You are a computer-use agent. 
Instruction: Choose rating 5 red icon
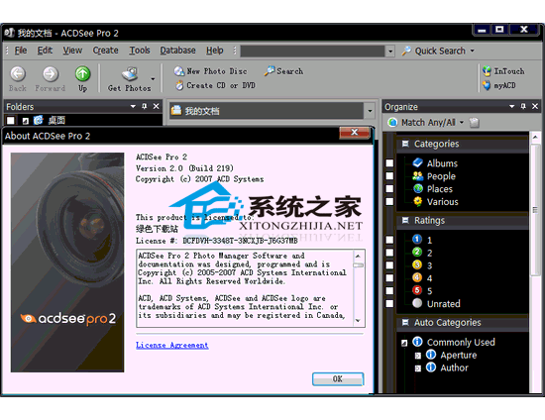(x=417, y=290)
